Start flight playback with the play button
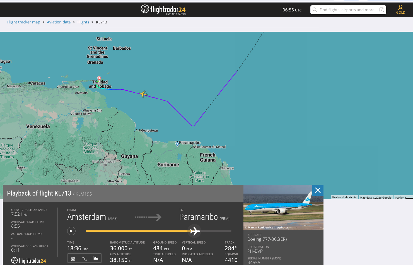The height and width of the screenshot is (265, 413). (x=71, y=231)
